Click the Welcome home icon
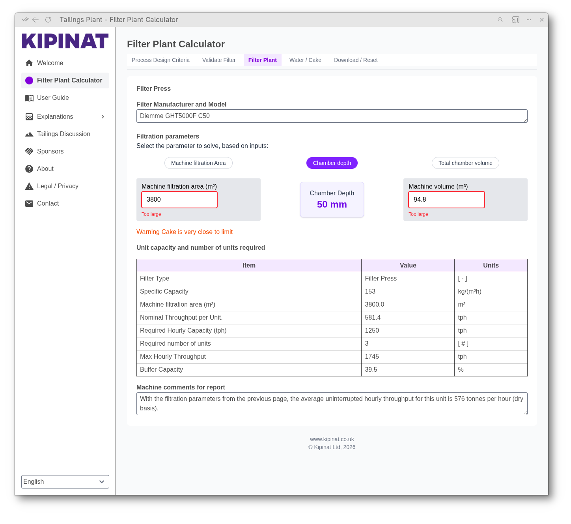Viewport: 571px width, 524px height. coord(29,63)
